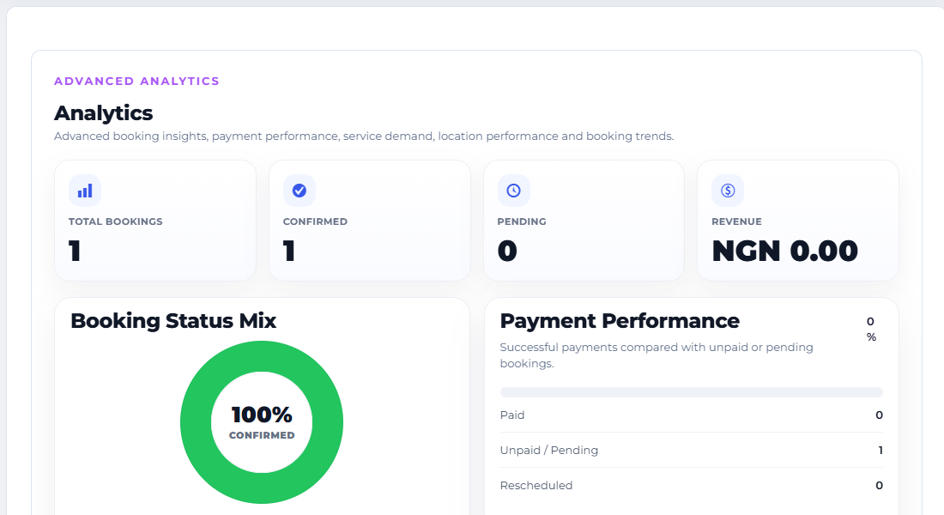The image size is (944, 515).
Task: Click the Rescheduled row count "0"
Action: (879, 486)
